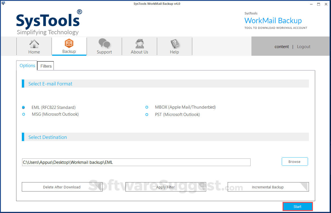Select EML (RFC822 Standard) format
This screenshot has width=331, height=213.
24,107
